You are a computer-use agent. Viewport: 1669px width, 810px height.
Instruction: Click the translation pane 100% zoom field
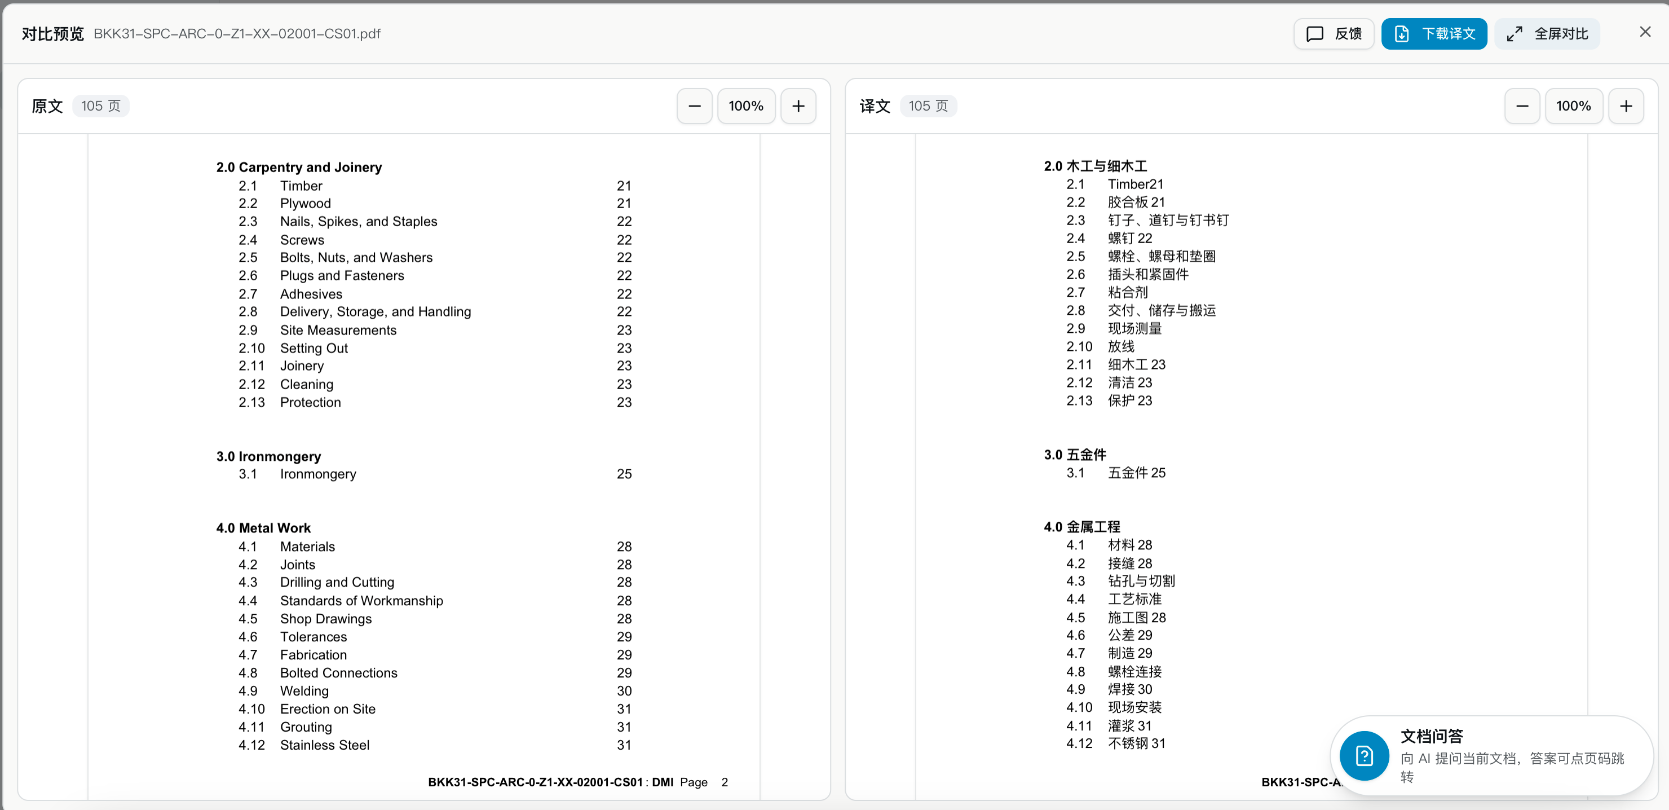pos(1574,105)
